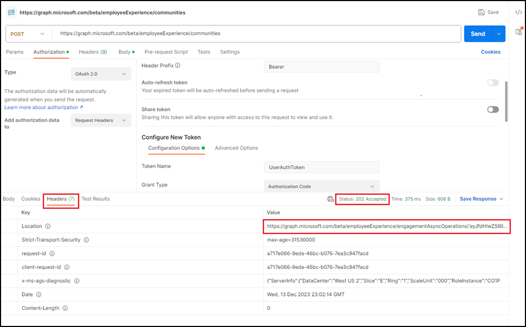Image resolution: width=526 pixels, height=327 pixels.
Task: Open the Authorization Code grant type dropdown
Action: click(322, 186)
